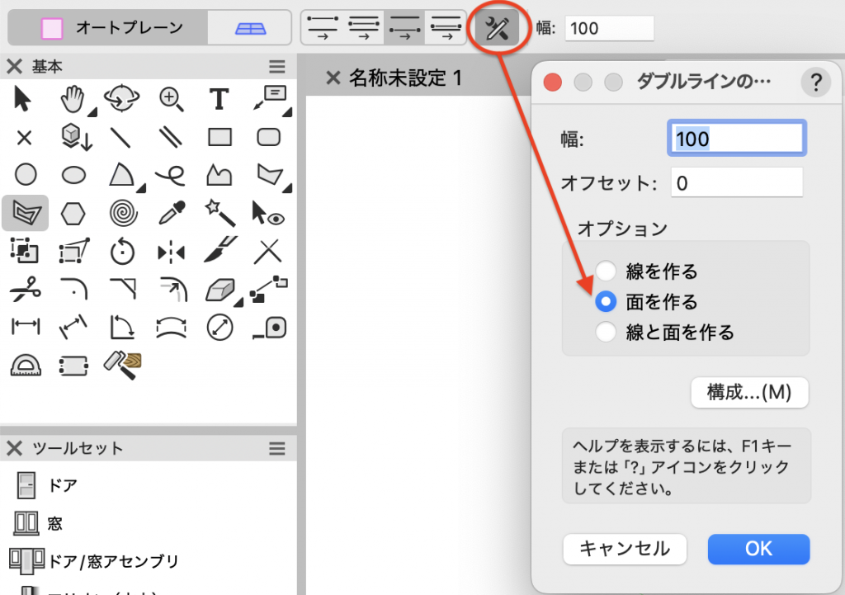Image resolution: width=845 pixels, height=595 pixels.
Task: Click the pink plane color swatch
Action: tap(52, 28)
